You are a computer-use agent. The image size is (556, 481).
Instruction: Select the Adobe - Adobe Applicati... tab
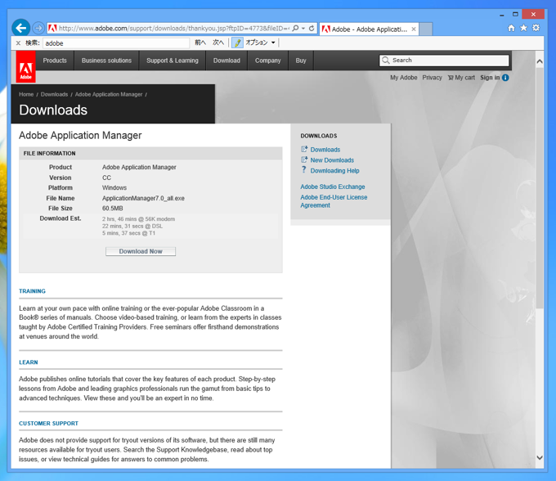[x=369, y=29]
